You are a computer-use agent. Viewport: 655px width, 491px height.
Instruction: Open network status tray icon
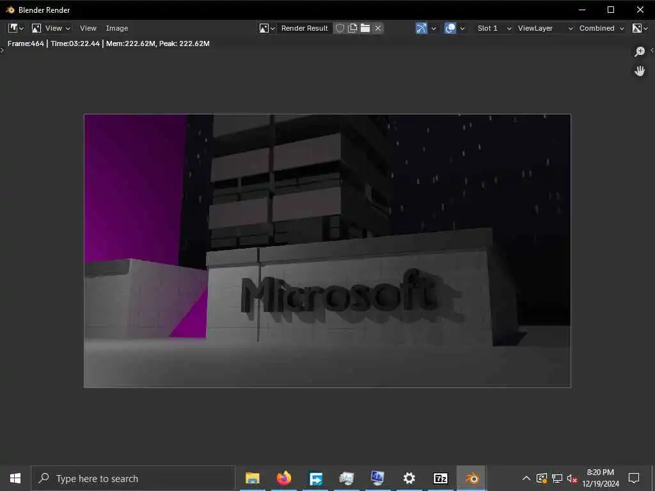tap(557, 478)
